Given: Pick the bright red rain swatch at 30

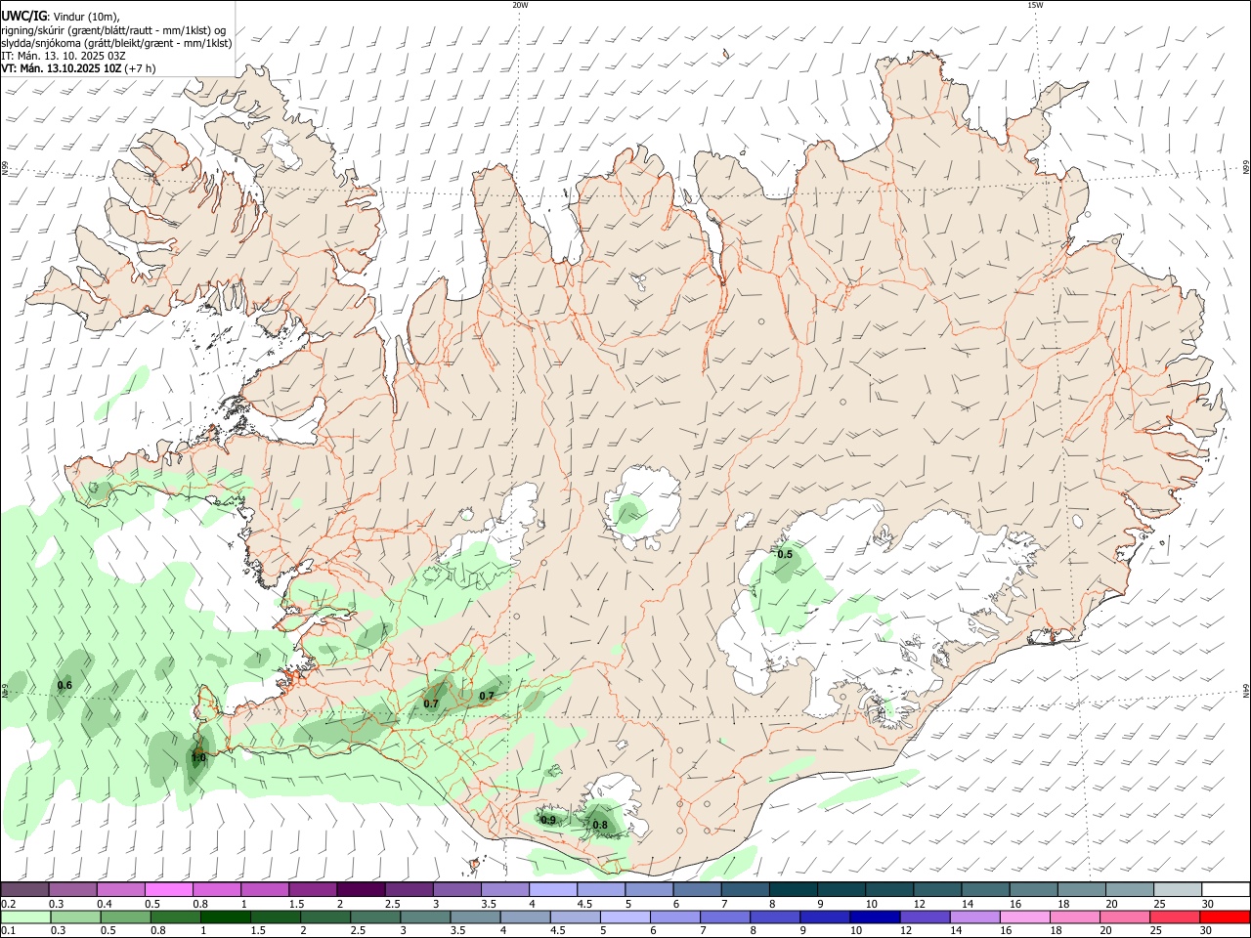Looking at the screenshot, I should tap(1224, 917).
